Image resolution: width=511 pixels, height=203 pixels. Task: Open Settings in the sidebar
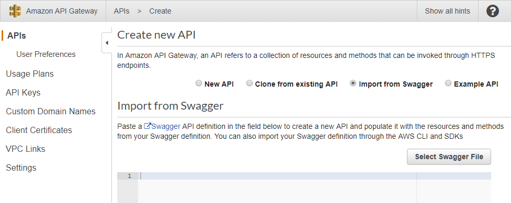pyautogui.click(x=21, y=168)
